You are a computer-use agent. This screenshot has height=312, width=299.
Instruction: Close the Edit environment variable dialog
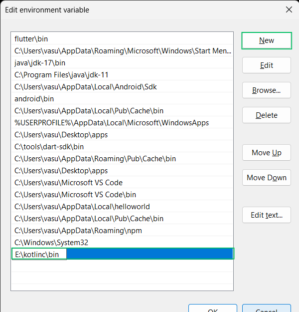pos(289,9)
